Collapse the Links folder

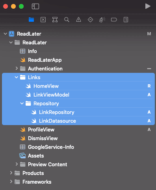(17, 77)
